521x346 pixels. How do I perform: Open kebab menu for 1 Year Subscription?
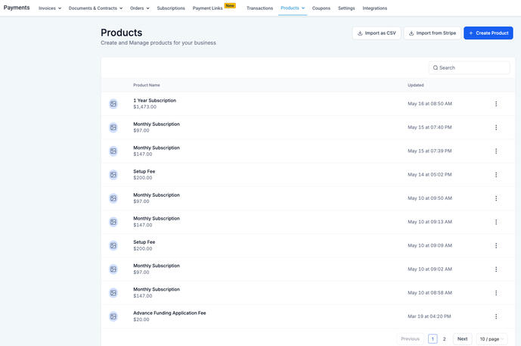[x=496, y=104]
